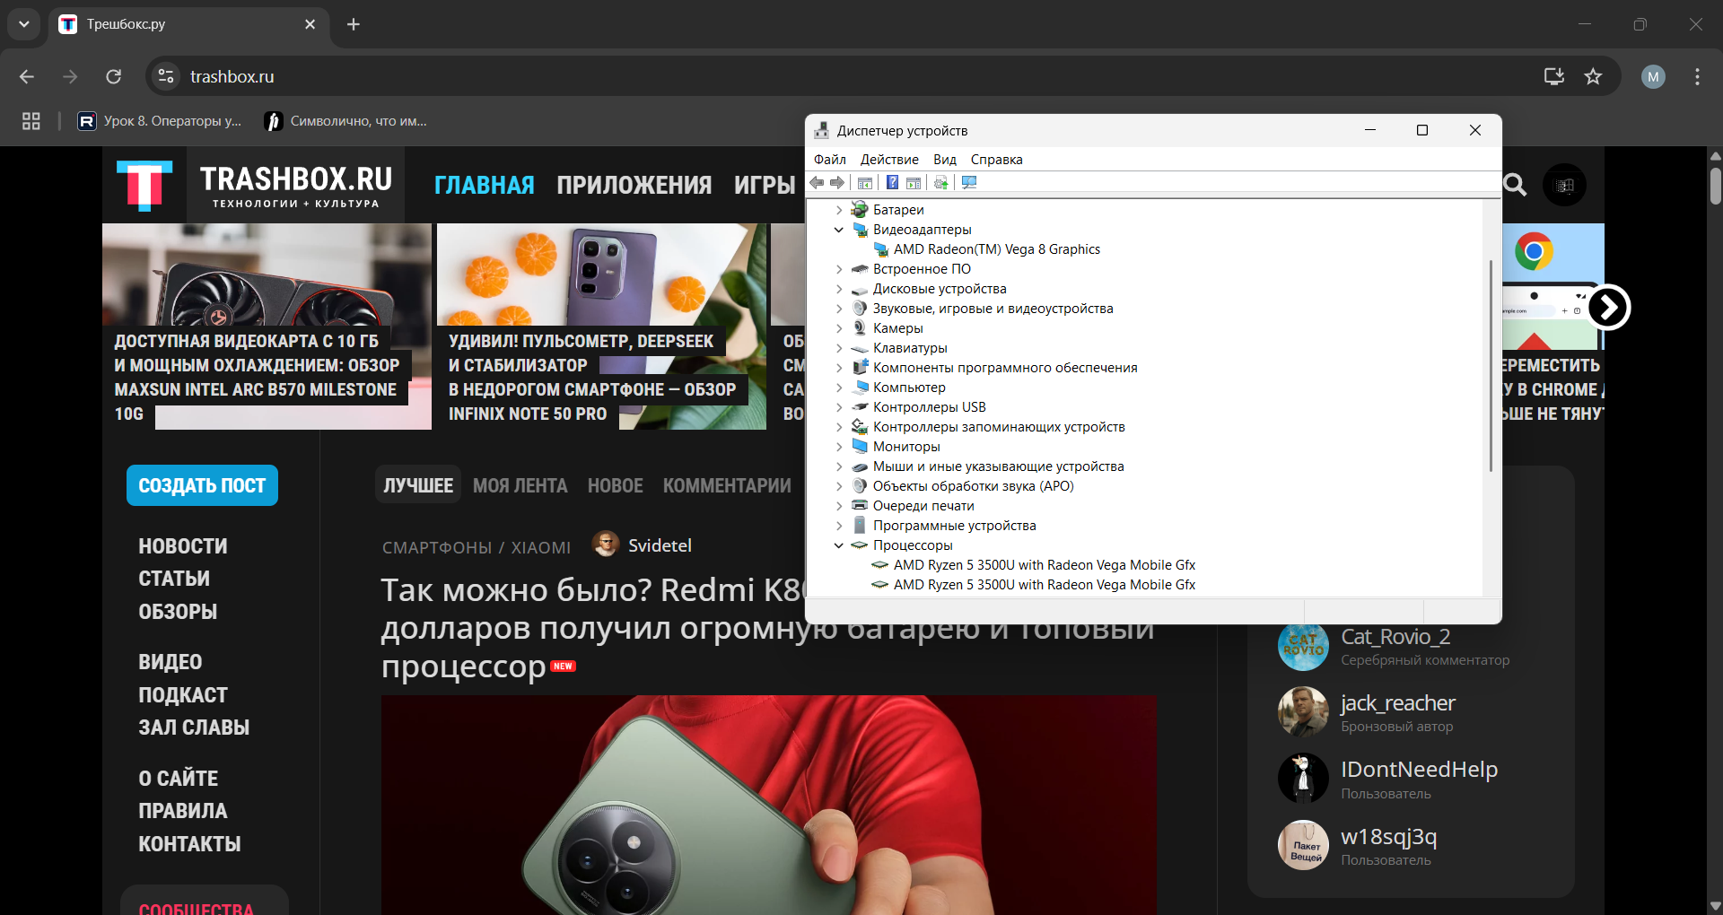Viewport: 1723px width, 915px height.
Task: Open the Справка menu
Action: [x=996, y=160]
